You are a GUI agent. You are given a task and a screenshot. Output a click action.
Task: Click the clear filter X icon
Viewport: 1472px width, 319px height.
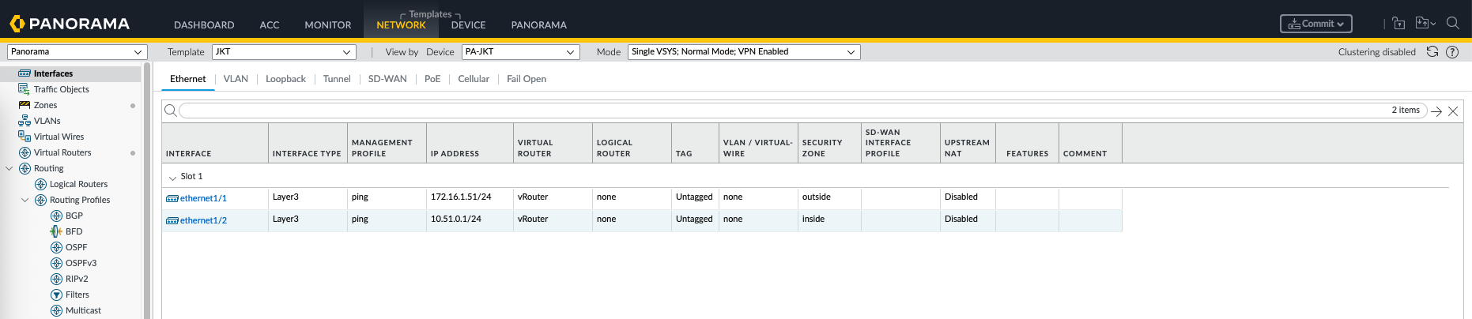[1453, 111]
